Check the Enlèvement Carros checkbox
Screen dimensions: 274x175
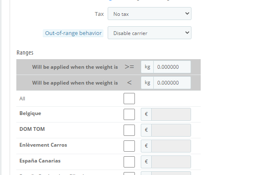point(129,146)
